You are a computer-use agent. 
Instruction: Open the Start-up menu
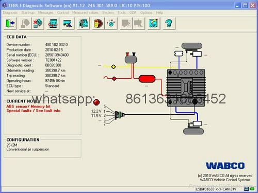pos(28,13)
